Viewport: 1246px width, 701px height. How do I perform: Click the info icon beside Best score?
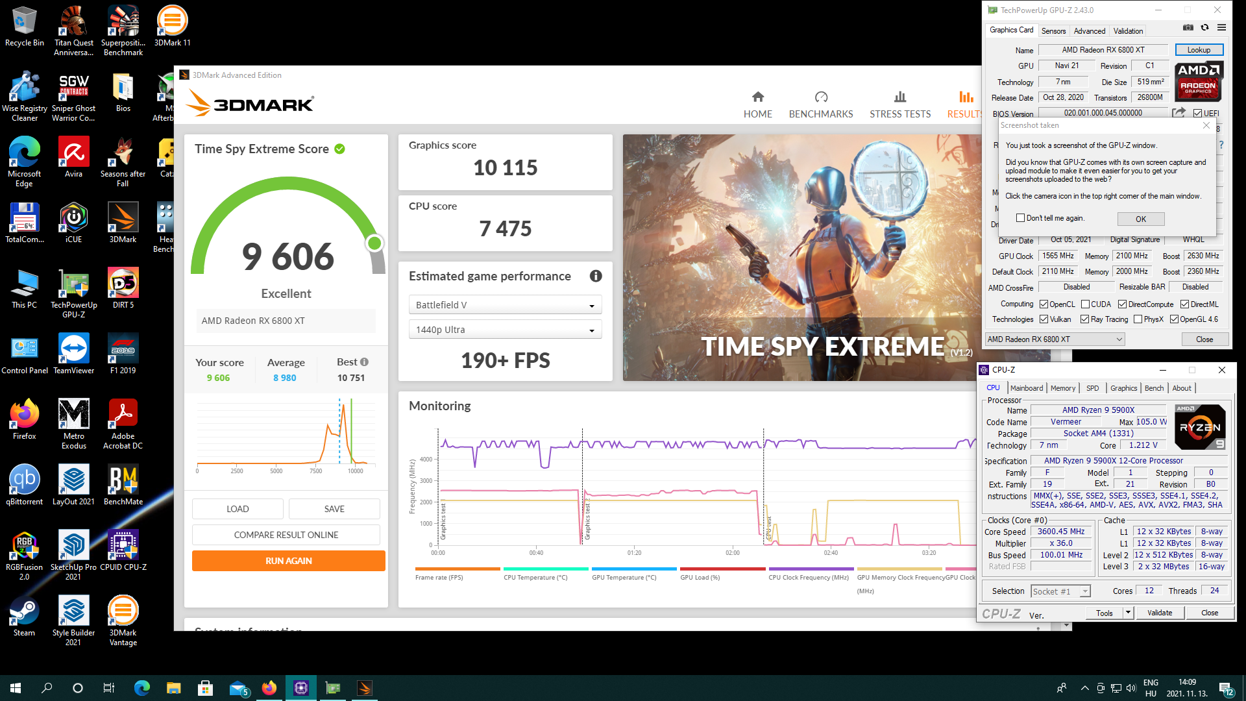pyautogui.click(x=364, y=362)
